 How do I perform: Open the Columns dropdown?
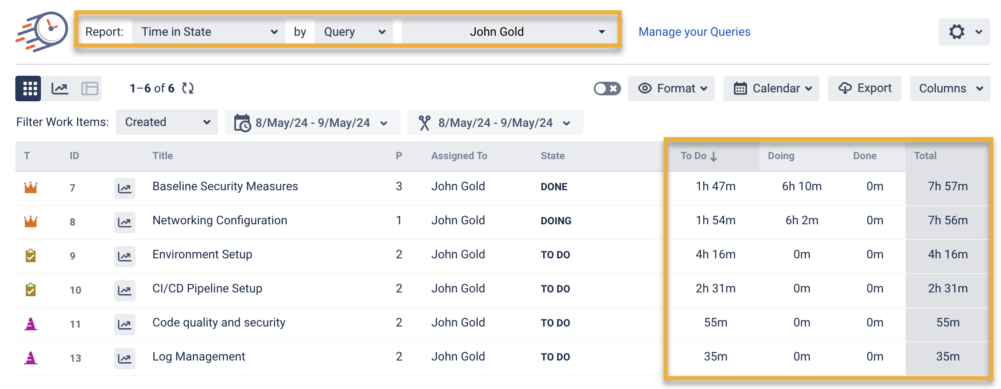point(950,89)
